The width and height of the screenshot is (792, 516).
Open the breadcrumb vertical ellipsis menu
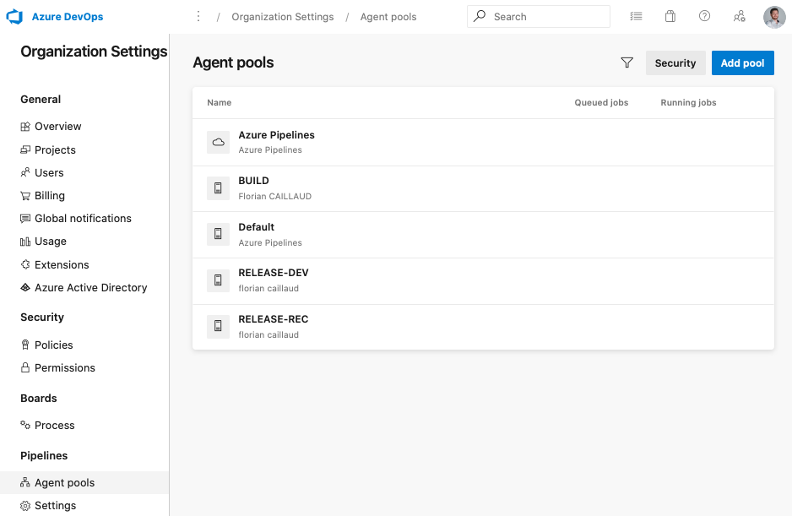[198, 17]
